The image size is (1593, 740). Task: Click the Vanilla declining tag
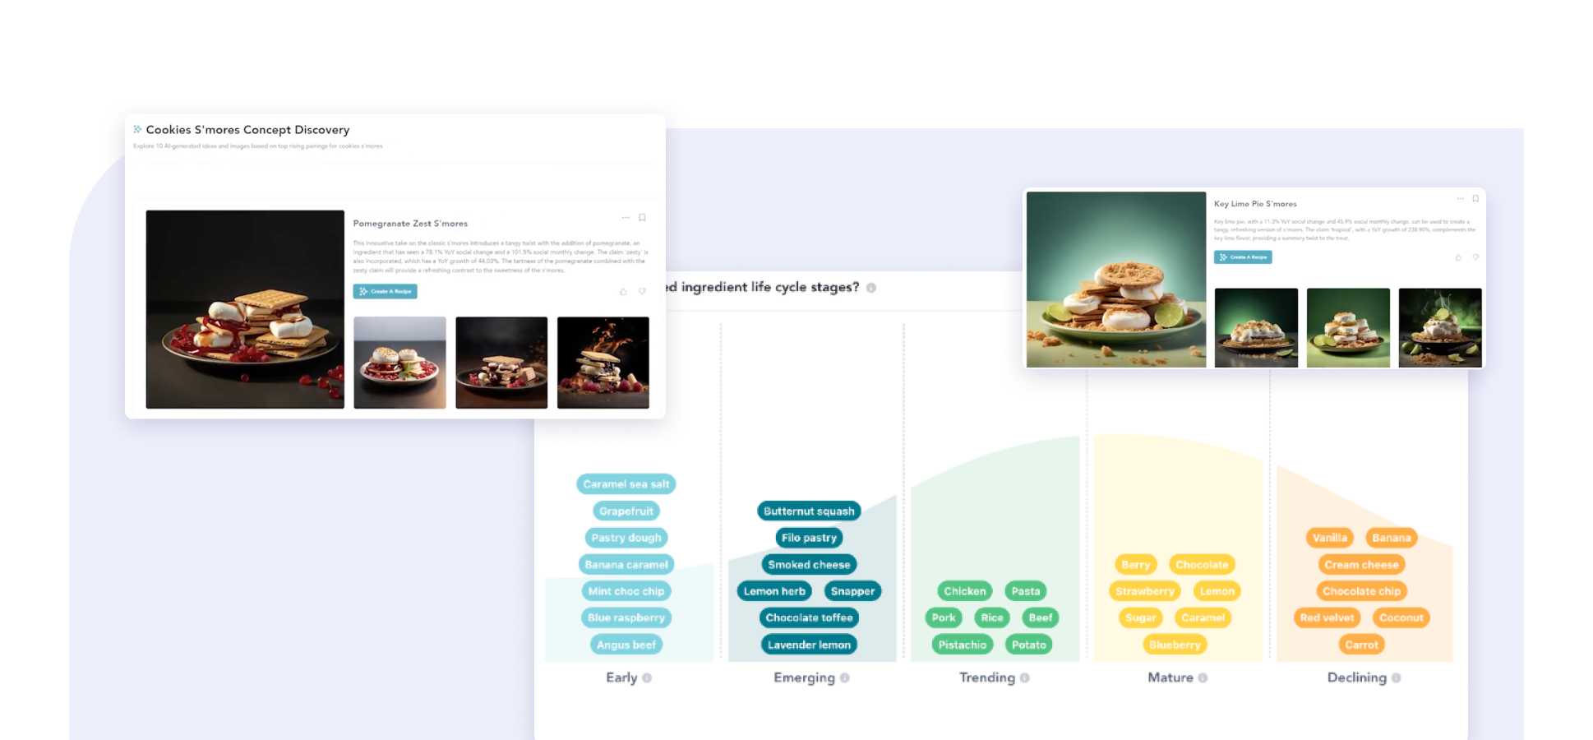click(x=1330, y=538)
